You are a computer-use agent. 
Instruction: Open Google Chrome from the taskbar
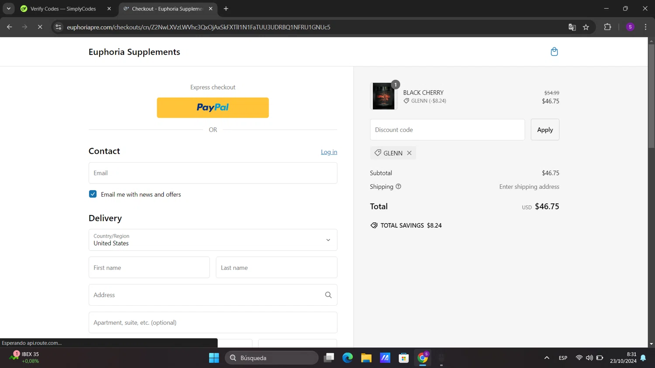(x=423, y=358)
